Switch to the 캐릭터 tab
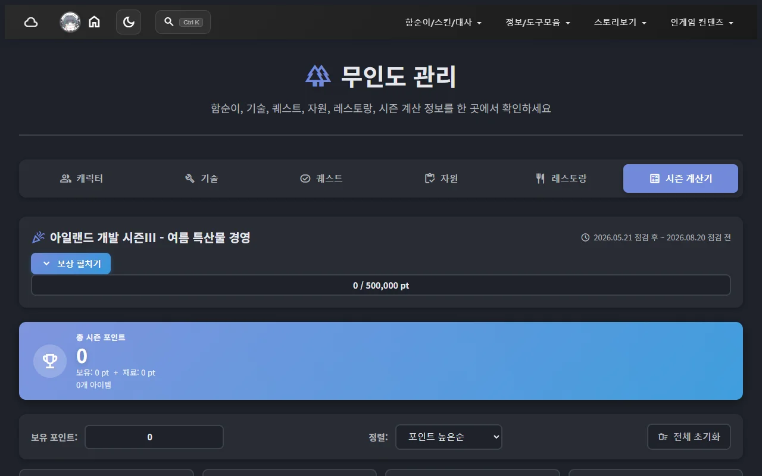 [82, 178]
